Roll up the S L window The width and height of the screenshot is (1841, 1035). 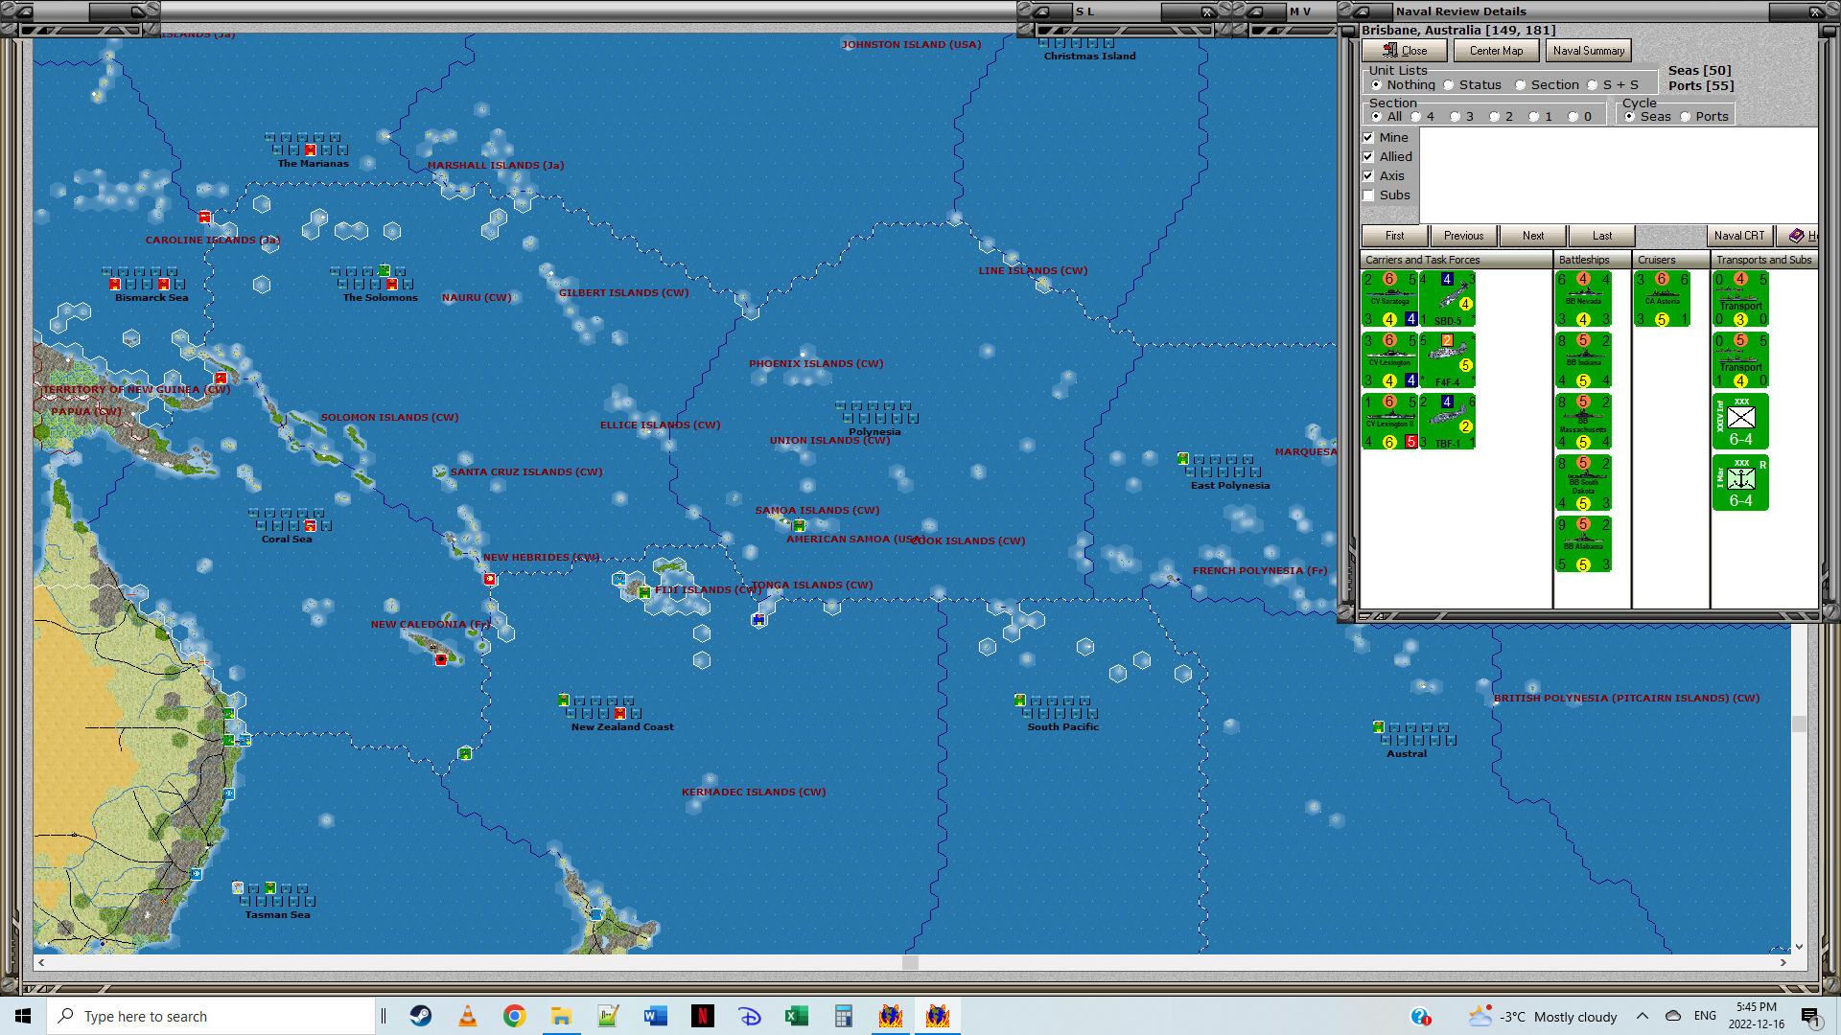(1042, 11)
